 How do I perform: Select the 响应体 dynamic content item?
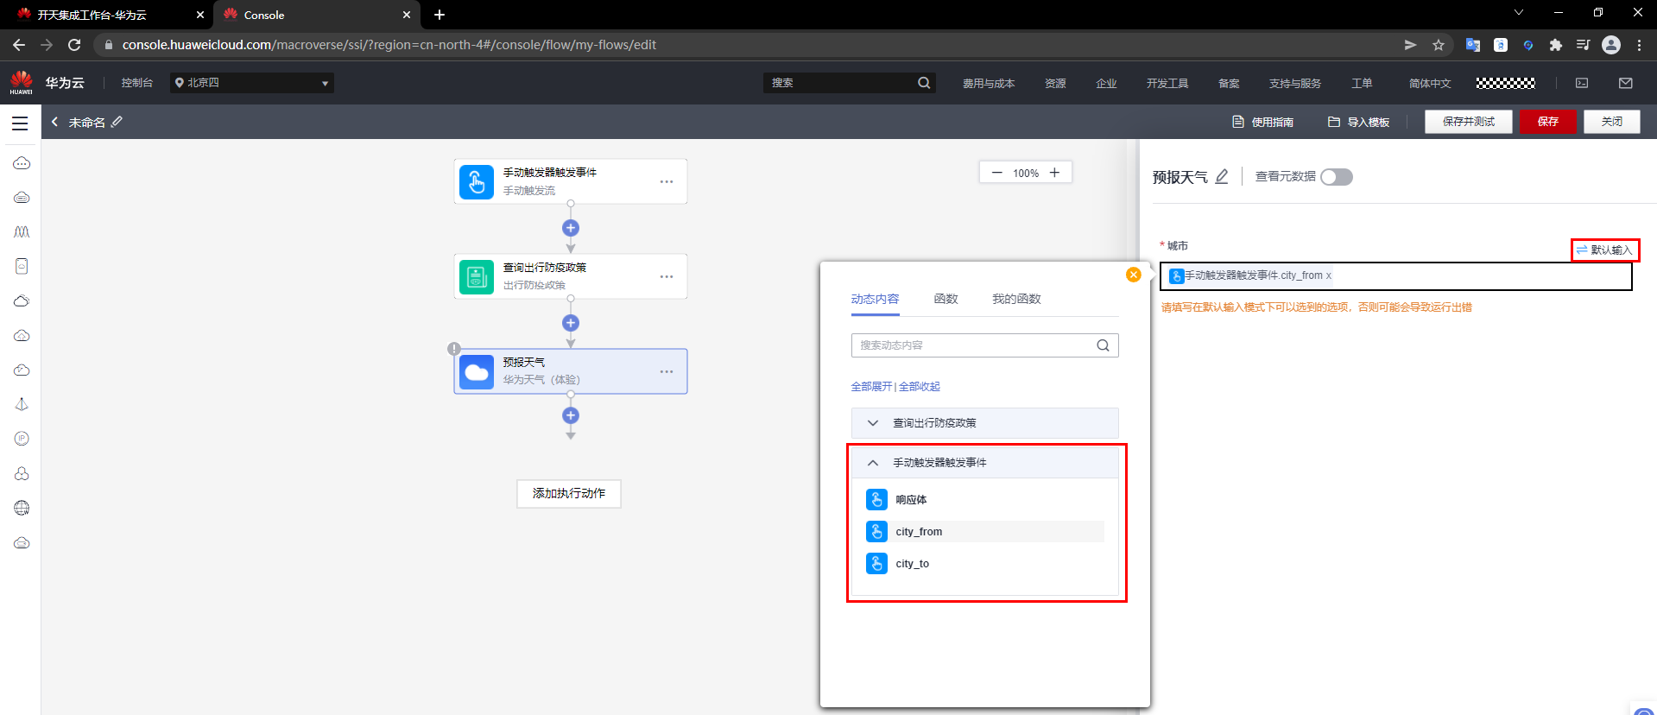[x=984, y=500]
